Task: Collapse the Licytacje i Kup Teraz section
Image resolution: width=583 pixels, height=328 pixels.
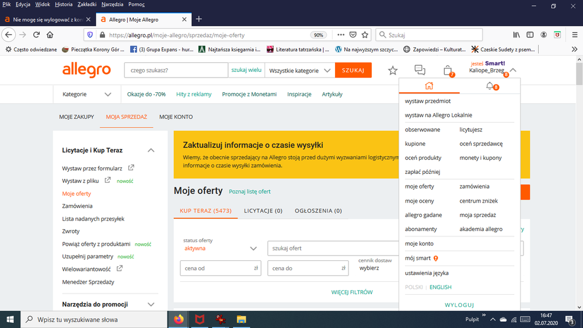Action: (151, 151)
